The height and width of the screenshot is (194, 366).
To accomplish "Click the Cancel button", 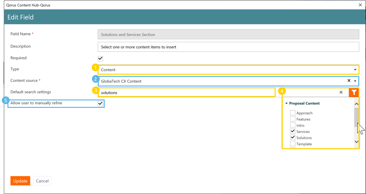I will coord(42,181).
